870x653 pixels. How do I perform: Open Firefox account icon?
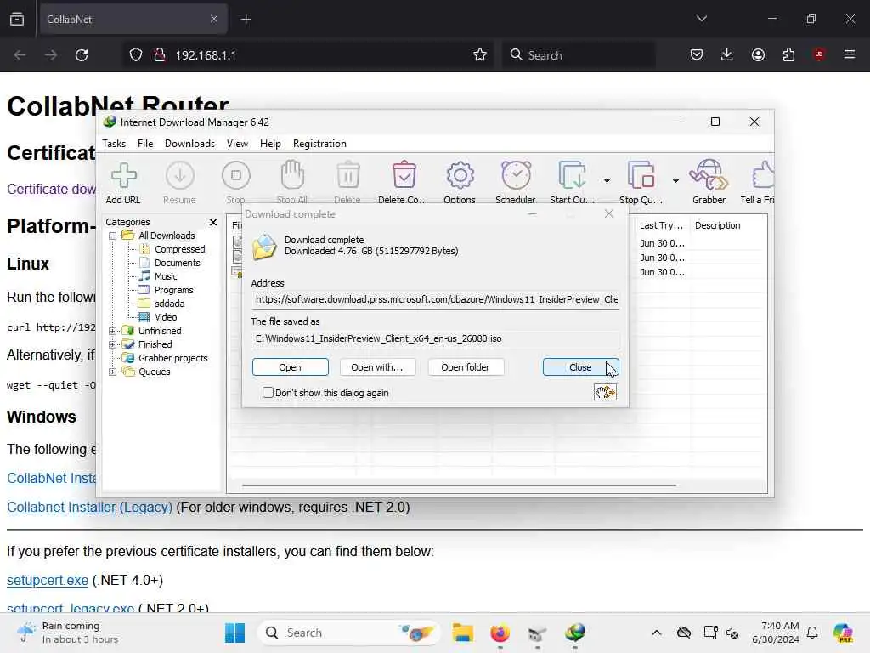[758, 54]
